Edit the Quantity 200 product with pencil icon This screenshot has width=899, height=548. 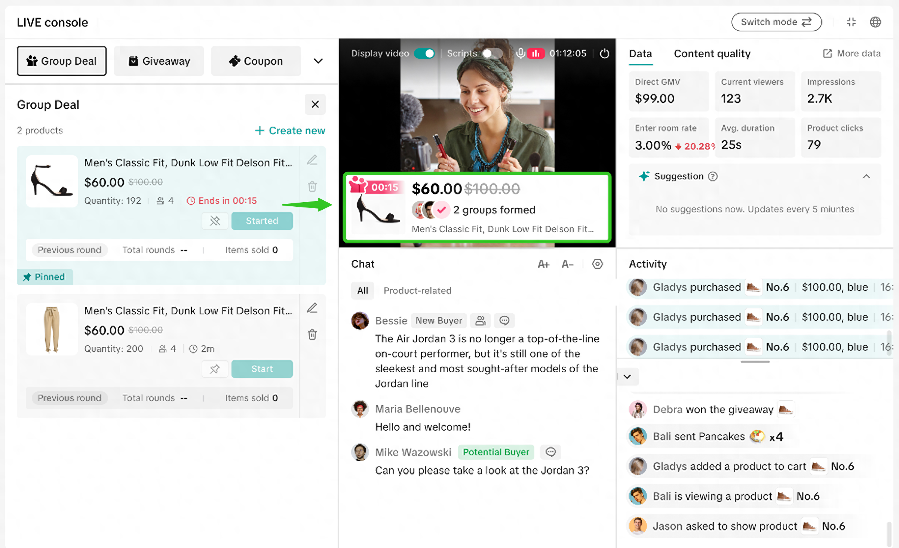(x=312, y=308)
